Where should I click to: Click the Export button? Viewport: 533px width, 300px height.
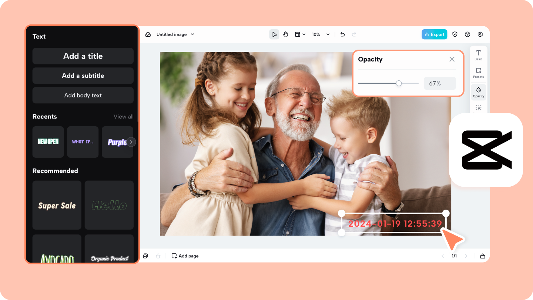434,34
